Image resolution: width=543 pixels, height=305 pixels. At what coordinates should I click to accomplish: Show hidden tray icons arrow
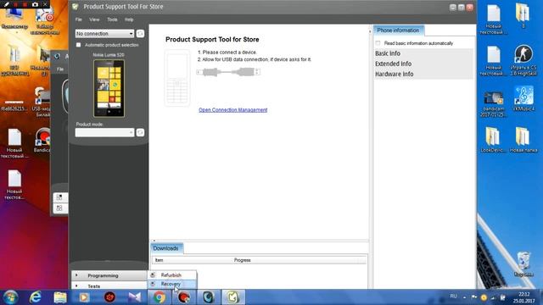pos(464,297)
